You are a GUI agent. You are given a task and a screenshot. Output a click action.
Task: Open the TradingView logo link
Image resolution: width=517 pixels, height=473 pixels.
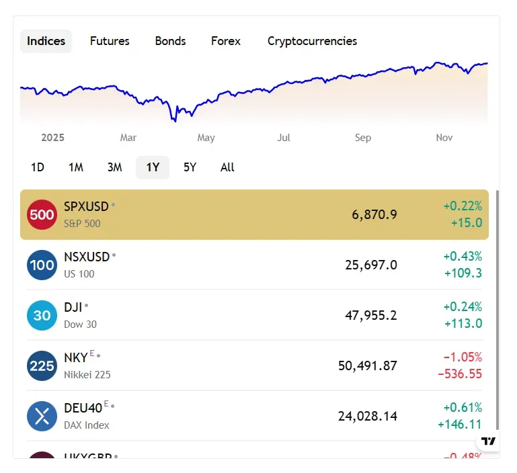(x=489, y=441)
